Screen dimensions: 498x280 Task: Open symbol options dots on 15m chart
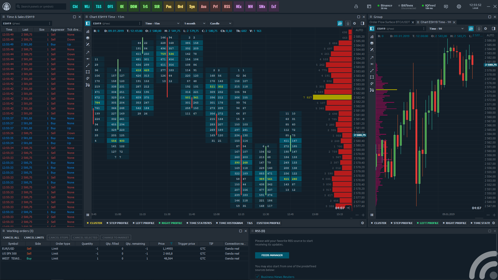[140, 23]
